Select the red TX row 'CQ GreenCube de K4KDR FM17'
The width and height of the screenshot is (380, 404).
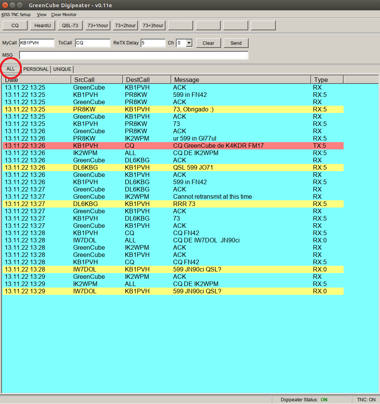[x=173, y=146]
